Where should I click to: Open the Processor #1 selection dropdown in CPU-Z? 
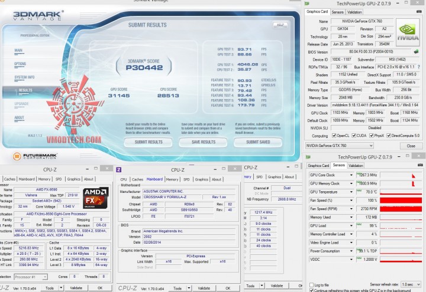(x=31, y=277)
